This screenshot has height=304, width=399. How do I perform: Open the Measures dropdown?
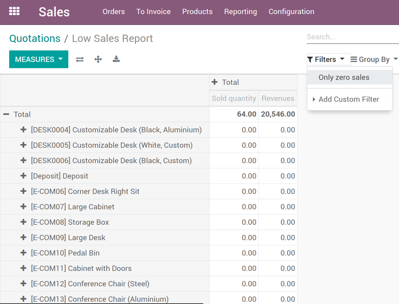pos(39,59)
